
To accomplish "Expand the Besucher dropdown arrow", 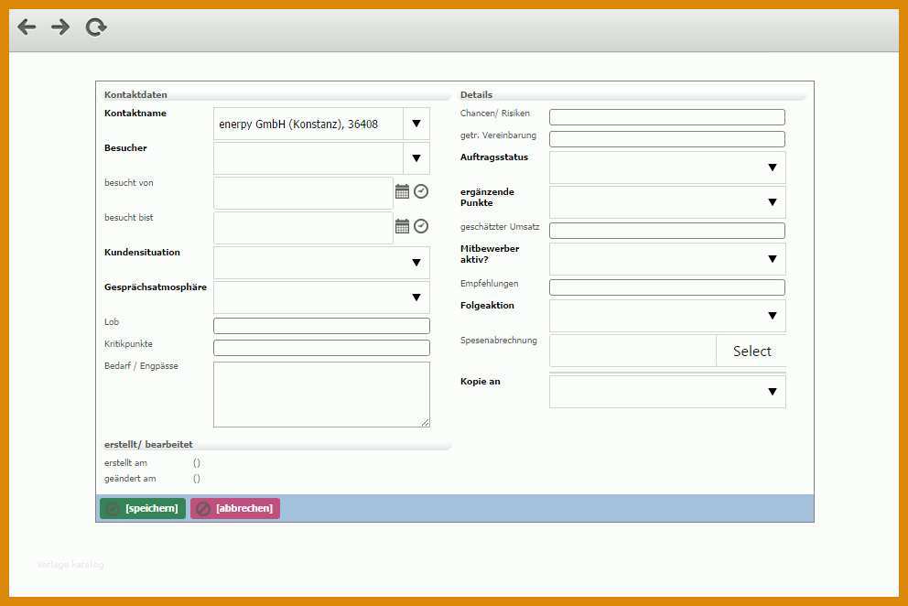I will [x=416, y=158].
